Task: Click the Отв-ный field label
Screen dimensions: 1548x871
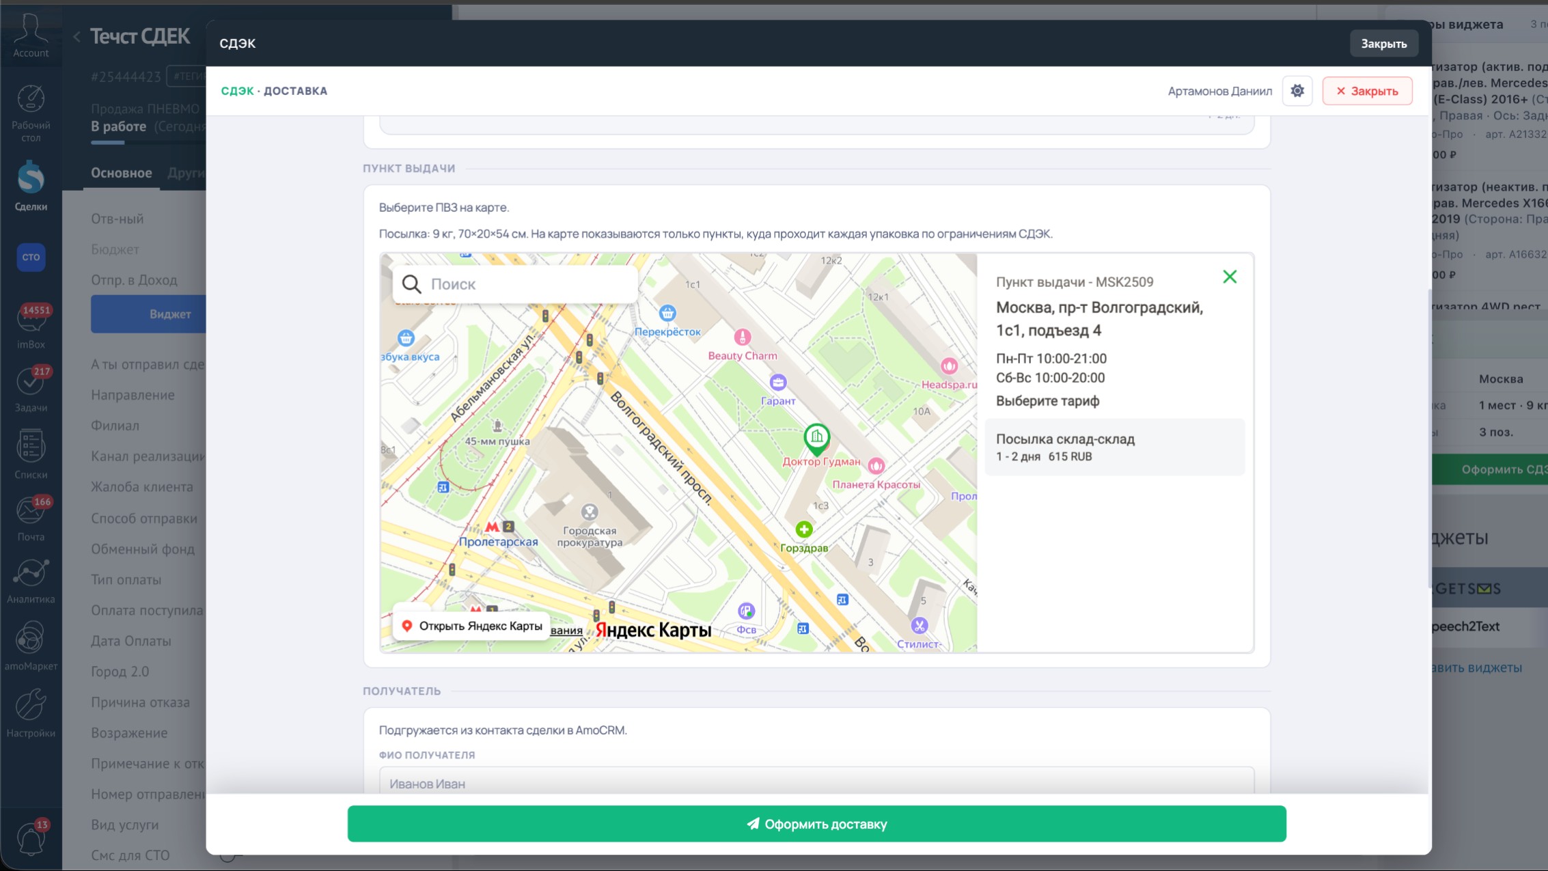Action: 118,219
